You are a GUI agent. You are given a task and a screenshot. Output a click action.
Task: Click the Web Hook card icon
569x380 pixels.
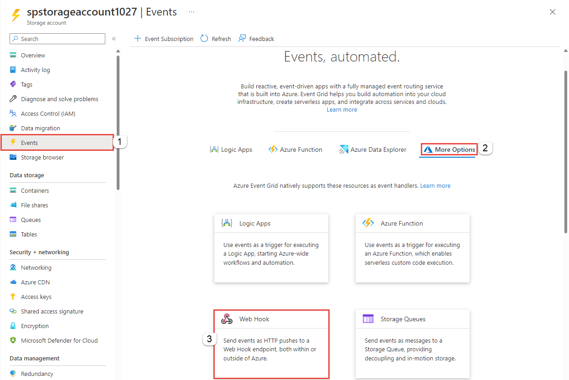point(227,319)
